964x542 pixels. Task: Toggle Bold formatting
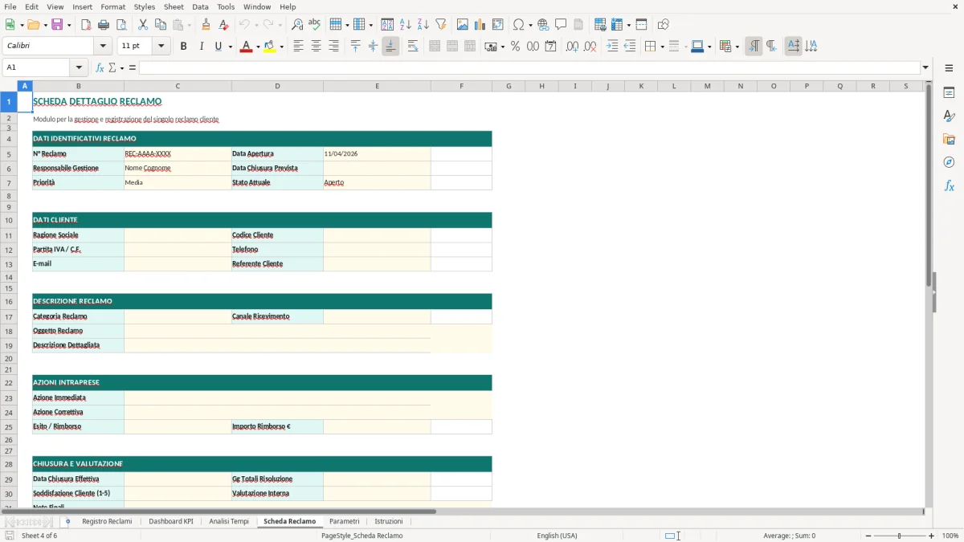(184, 47)
